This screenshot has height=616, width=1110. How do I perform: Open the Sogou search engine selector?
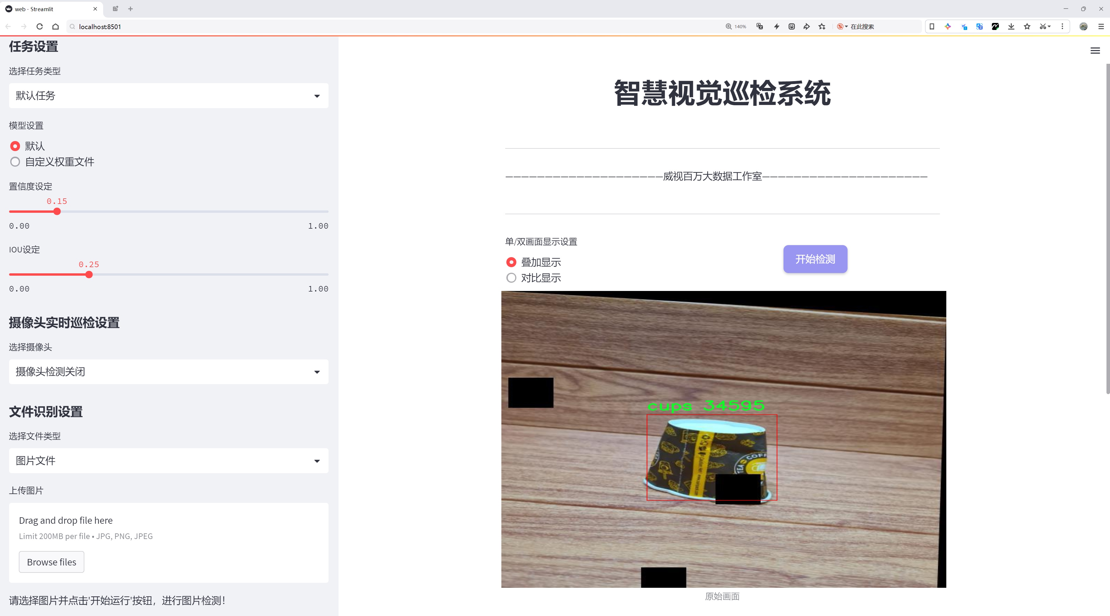tap(842, 27)
